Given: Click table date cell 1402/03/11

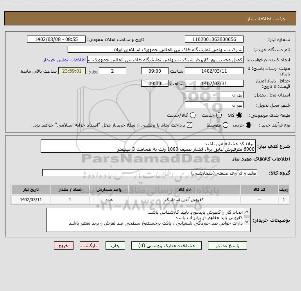Looking at the screenshot, I should coord(31,200).
